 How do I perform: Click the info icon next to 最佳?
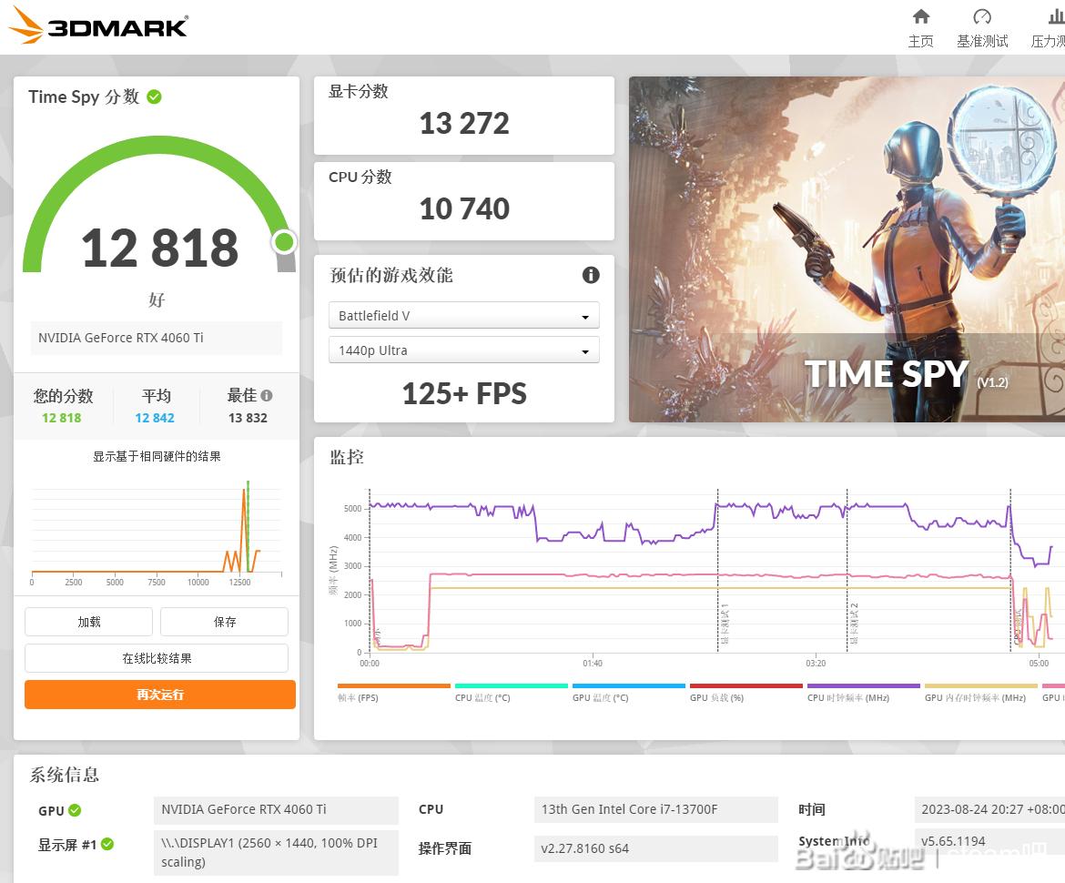pyautogui.click(x=266, y=395)
